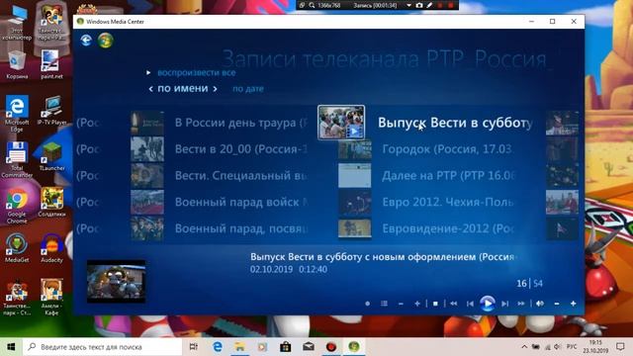The image size is (633, 356).
Task: Open Edge from the taskbar
Action: coord(218,347)
